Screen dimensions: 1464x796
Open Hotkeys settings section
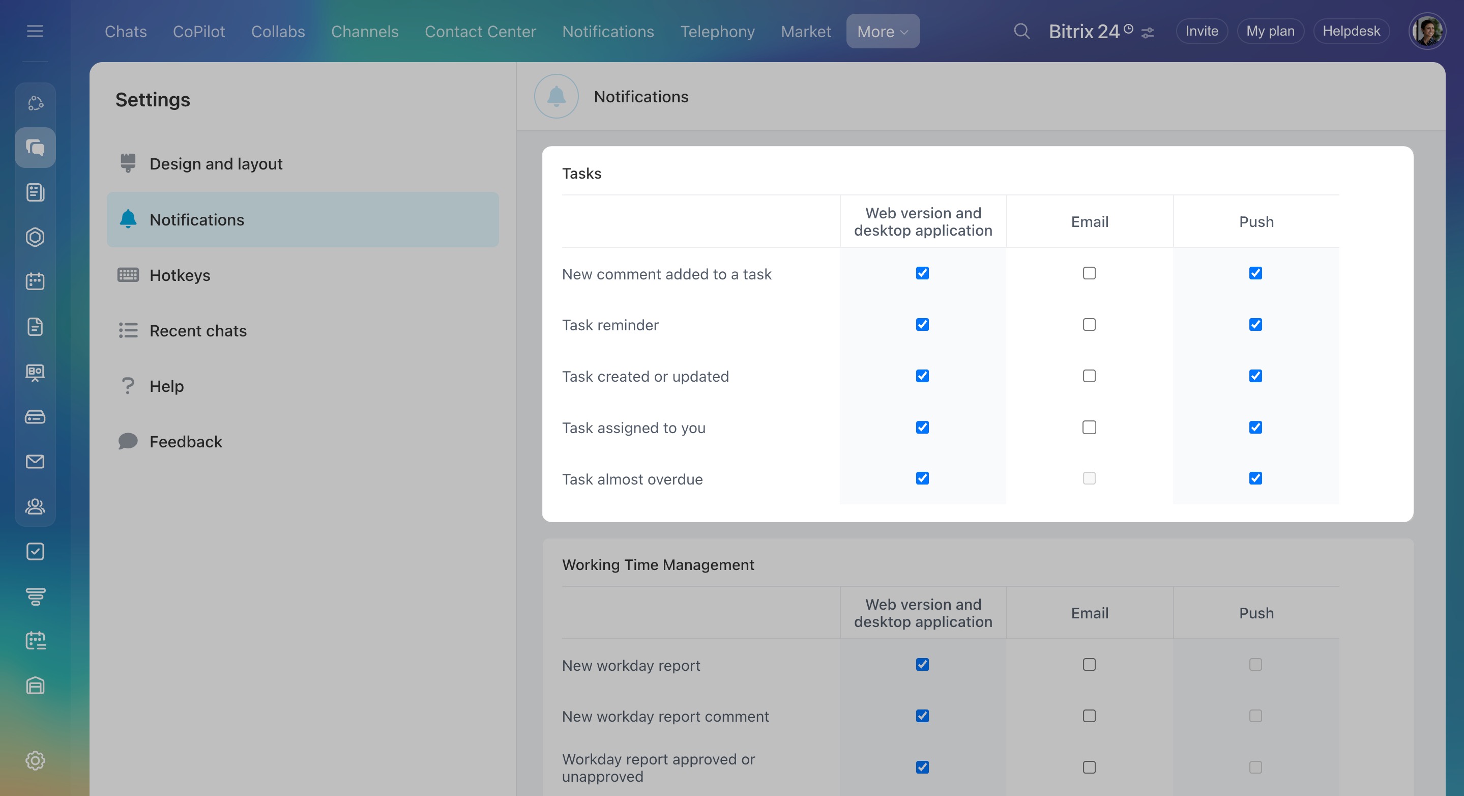click(x=303, y=275)
